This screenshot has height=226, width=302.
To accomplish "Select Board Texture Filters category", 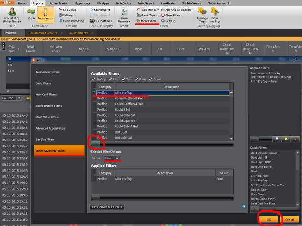I will click(x=59, y=106).
